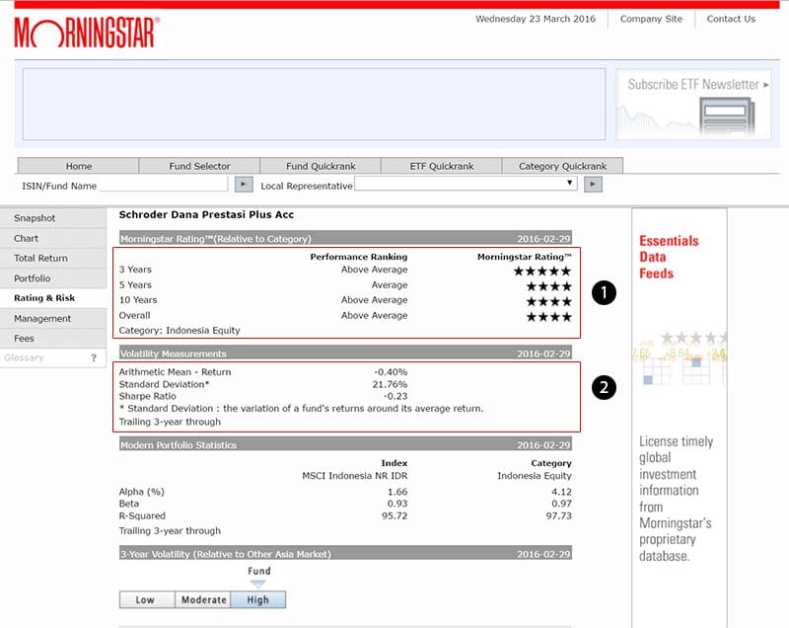The width and height of the screenshot is (789, 628).
Task: Open the ETF Quickrank tab
Action: point(442,166)
